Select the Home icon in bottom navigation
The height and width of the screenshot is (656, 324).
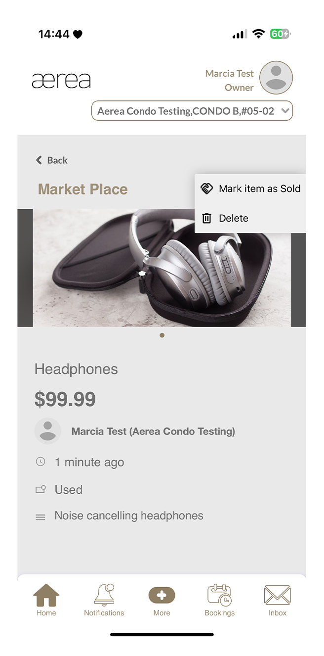point(46,596)
